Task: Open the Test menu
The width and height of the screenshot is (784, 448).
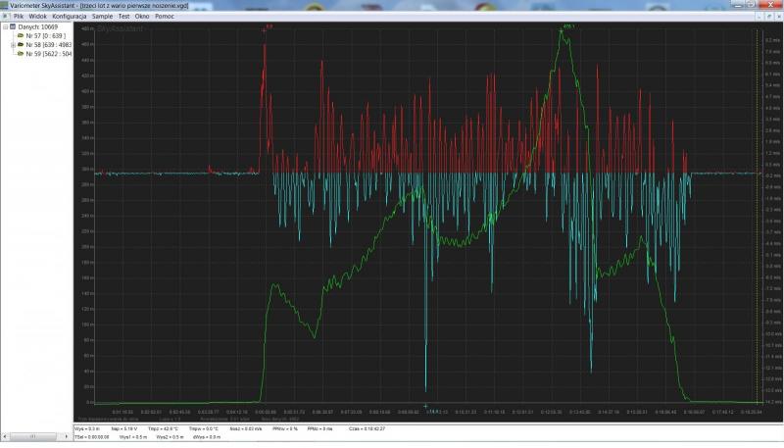Action: [123, 17]
